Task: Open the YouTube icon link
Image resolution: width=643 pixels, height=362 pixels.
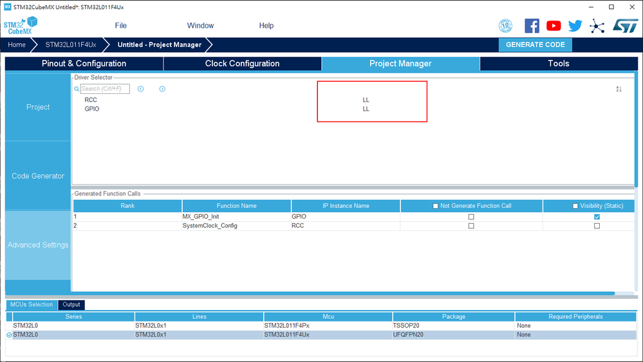Action: (554, 26)
